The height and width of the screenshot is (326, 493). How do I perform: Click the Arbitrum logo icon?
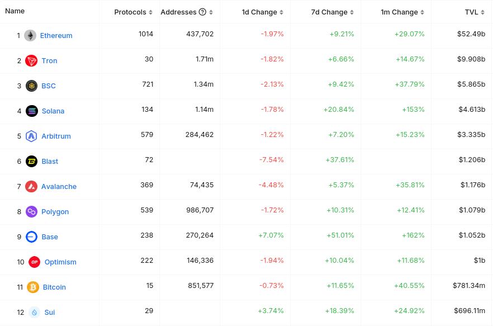coord(32,136)
